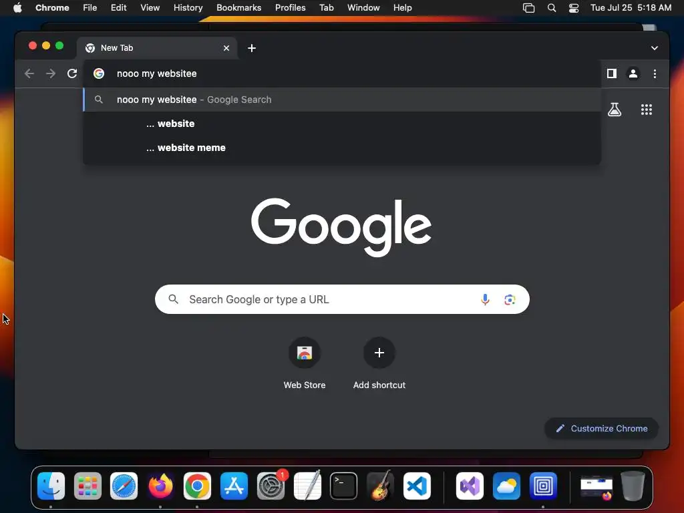The height and width of the screenshot is (513, 684).
Task: Search by image with Google Lens icon
Action: click(x=510, y=300)
